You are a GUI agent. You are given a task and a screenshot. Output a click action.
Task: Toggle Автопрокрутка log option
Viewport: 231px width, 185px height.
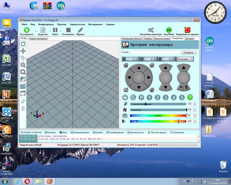tap(129, 132)
